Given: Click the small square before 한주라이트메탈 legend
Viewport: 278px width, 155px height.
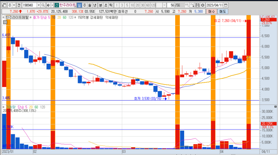Looking at the screenshot, I should coord(3,18).
